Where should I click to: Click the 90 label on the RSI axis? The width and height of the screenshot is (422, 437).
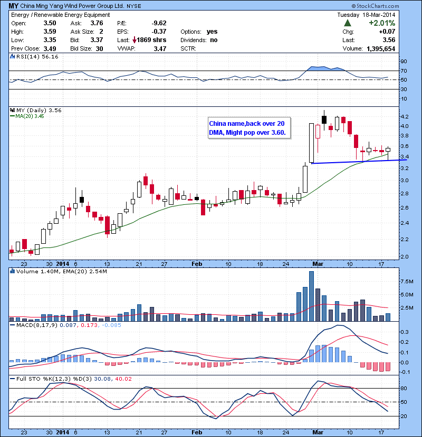[404, 61]
